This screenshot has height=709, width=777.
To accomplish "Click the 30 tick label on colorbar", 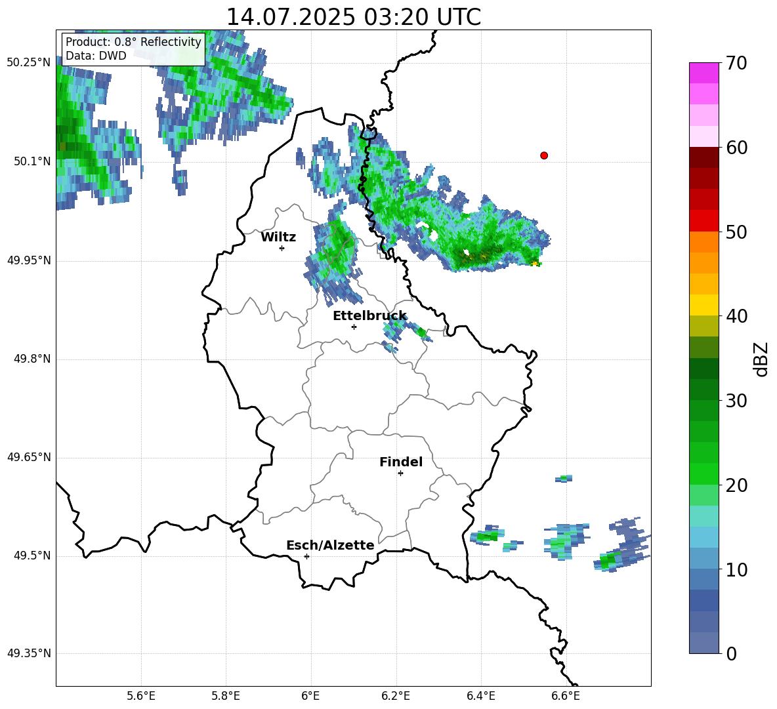I will coord(736,401).
